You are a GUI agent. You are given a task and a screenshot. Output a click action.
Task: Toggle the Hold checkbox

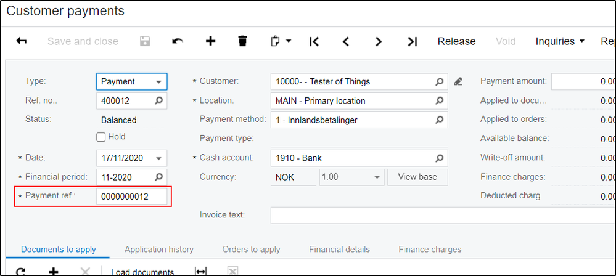pos(102,137)
